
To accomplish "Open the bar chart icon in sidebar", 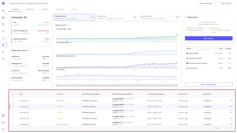I will (3, 17).
